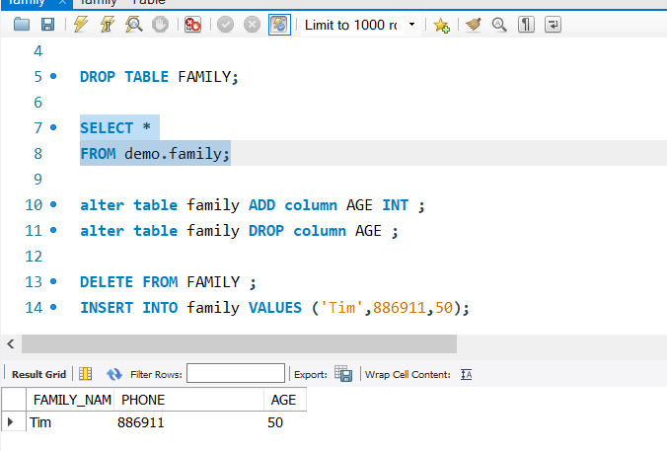Image resolution: width=667 pixels, height=451 pixels.
Task: Close the family tab
Action: click(62, 2)
